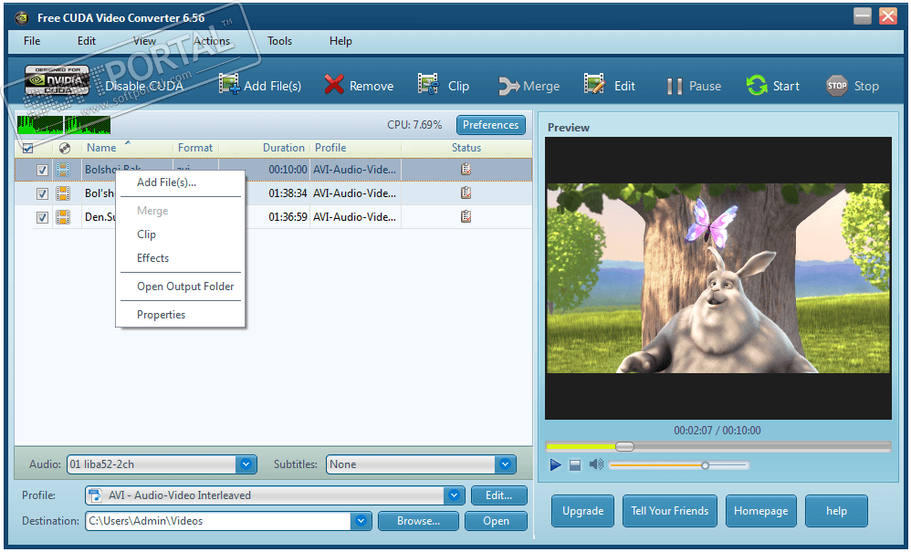Select the 01:38:34 duration cell

point(288,193)
